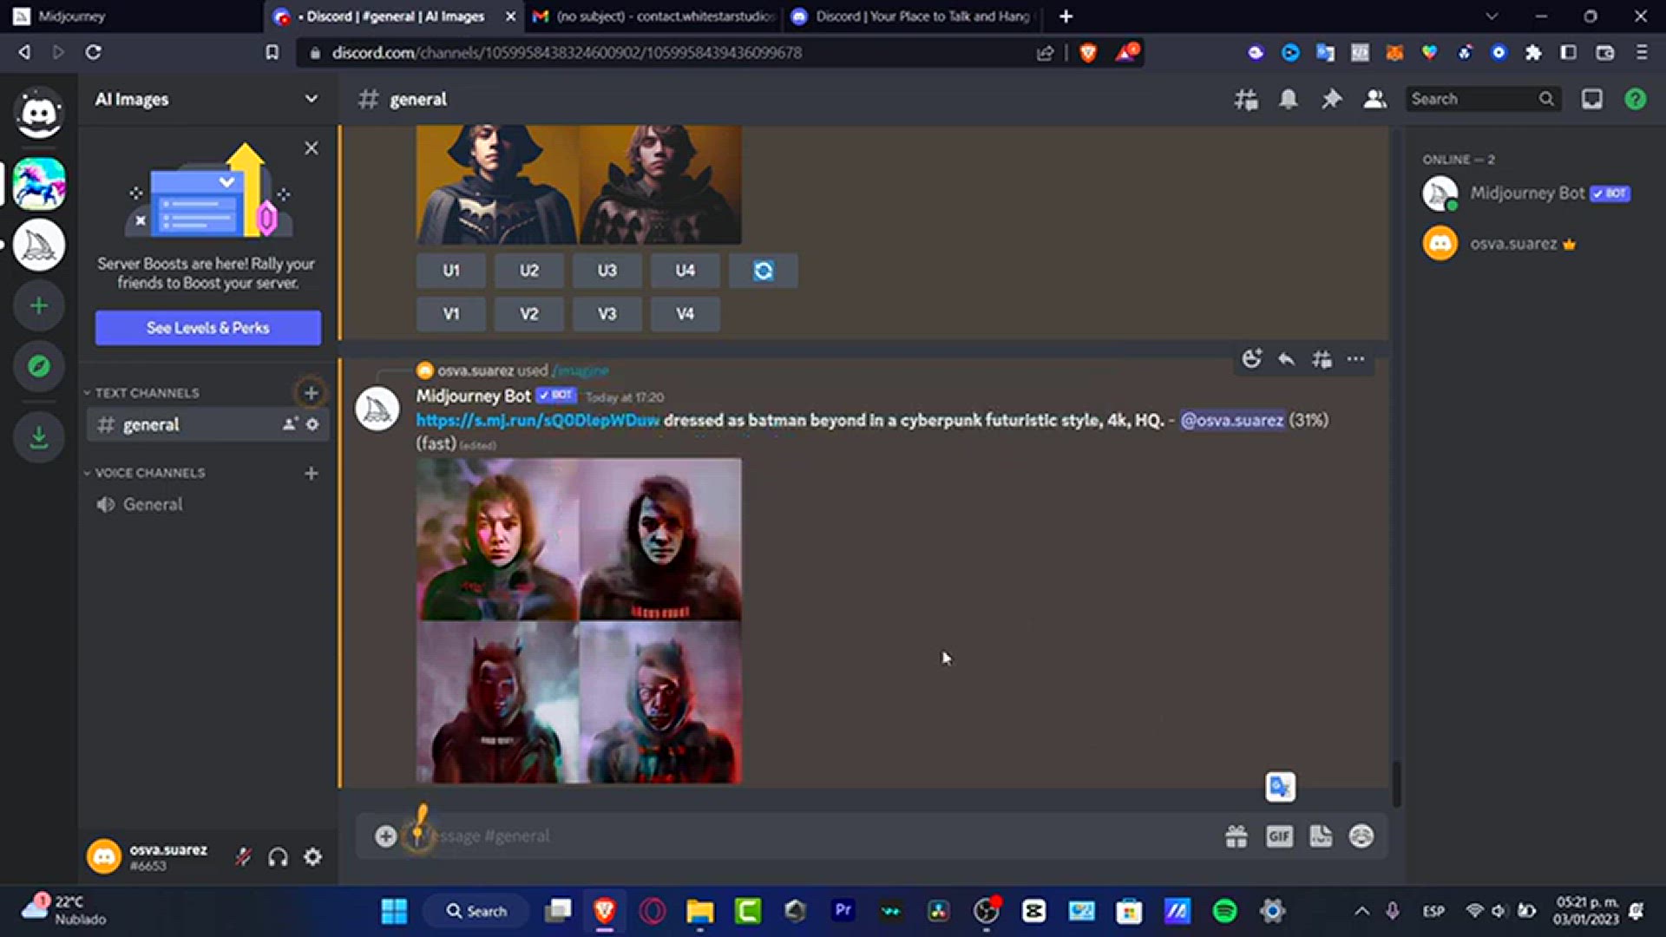The width and height of the screenshot is (1666, 937).
Task: Add a server with the plus icon
Action: pyautogui.click(x=39, y=305)
